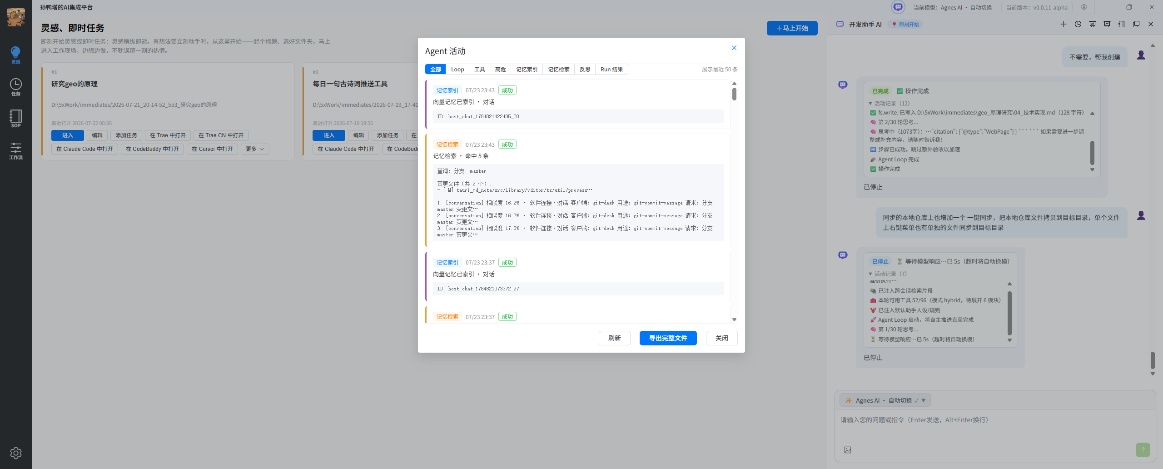The width and height of the screenshot is (1163, 469).
Task: Click the 当前版本: v0.0.11-alpha badge
Action: pyautogui.click(x=1037, y=7)
